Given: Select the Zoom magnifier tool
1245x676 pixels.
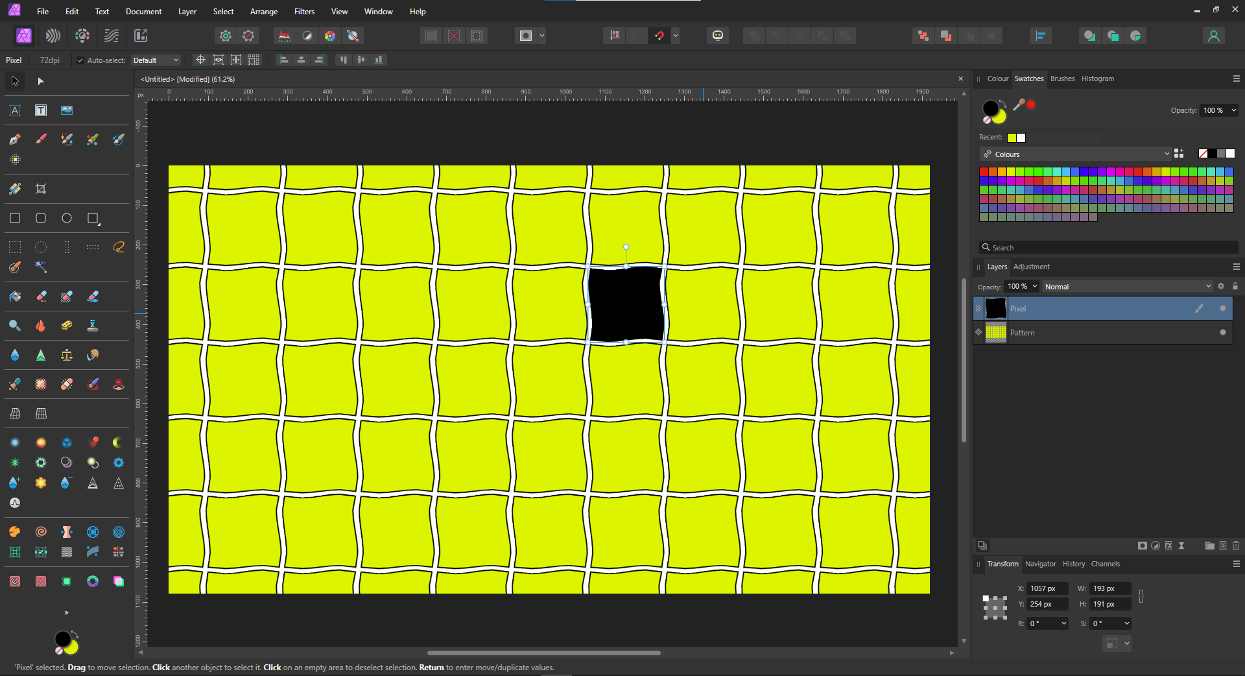Looking at the screenshot, I should (15, 326).
